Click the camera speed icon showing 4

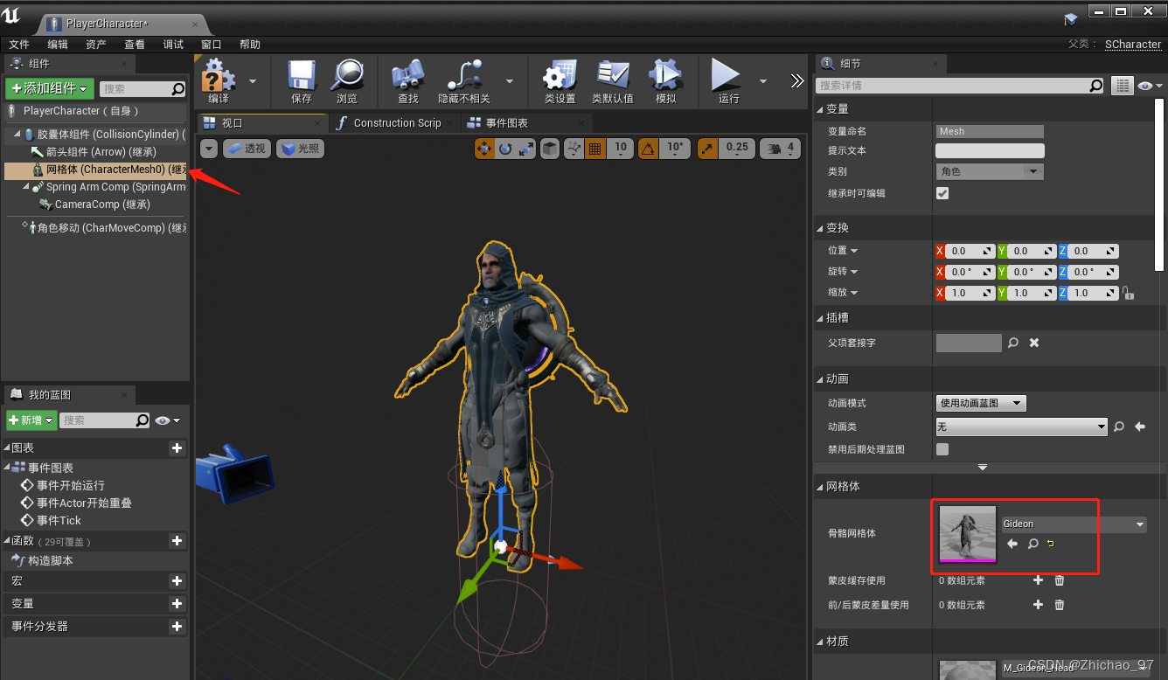[x=780, y=149]
